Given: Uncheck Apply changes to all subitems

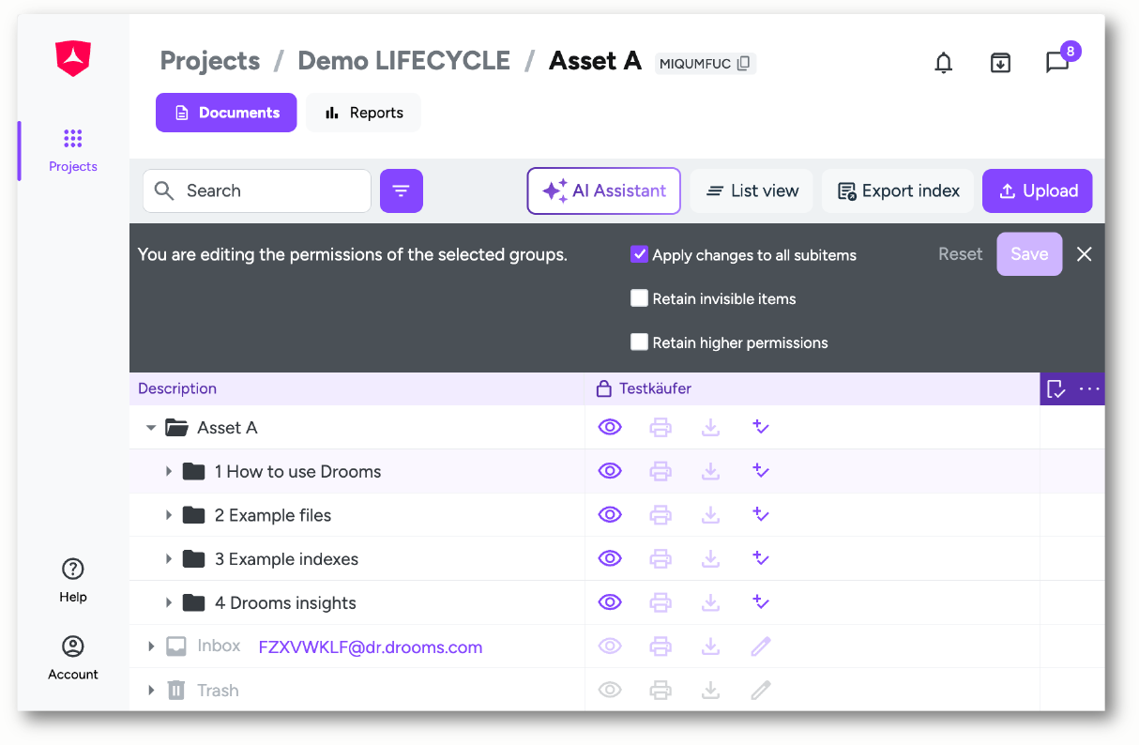Looking at the screenshot, I should (x=639, y=254).
